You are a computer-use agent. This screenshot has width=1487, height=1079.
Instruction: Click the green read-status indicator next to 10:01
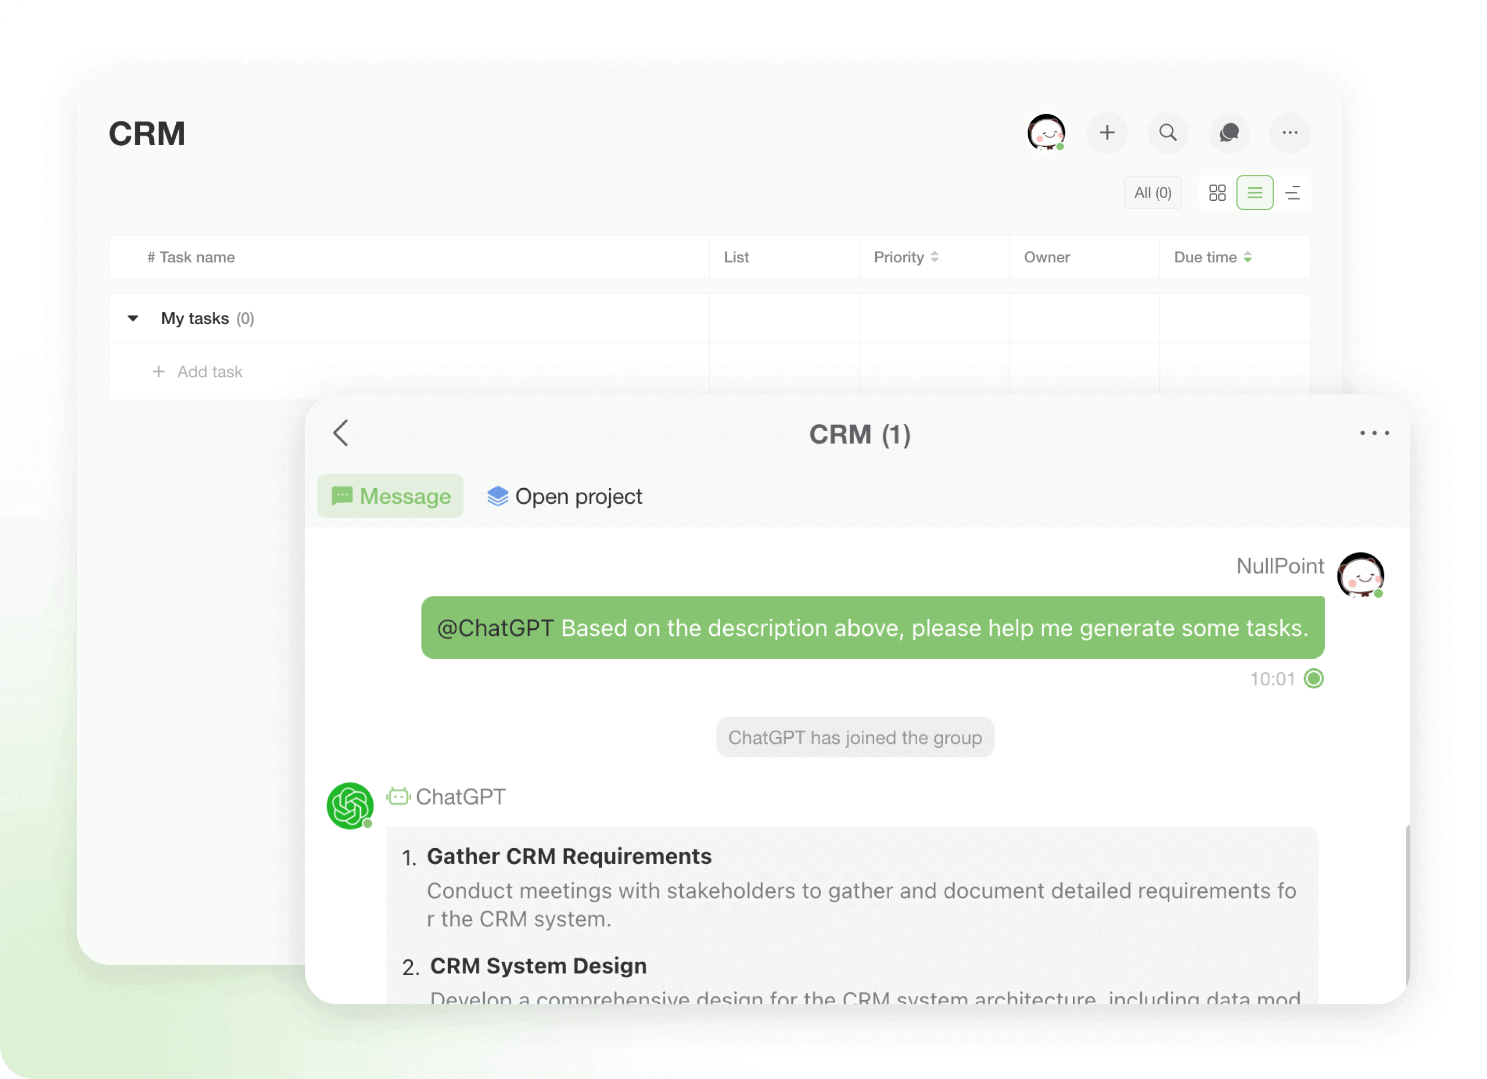(1313, 679)
